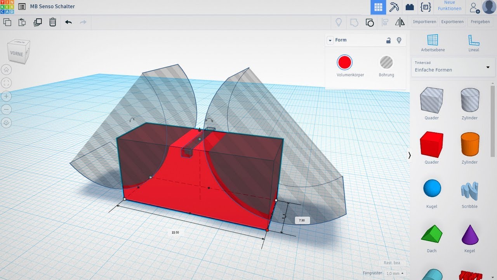
Task: Undo the last action
Action: [x=68, y=22]
